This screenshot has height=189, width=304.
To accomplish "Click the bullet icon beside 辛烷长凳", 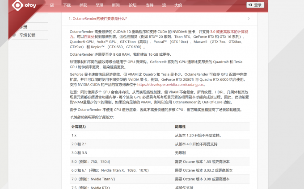I will pos(14,35).
